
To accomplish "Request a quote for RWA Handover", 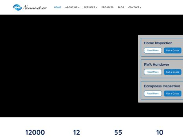I will (x=172, y=72).
